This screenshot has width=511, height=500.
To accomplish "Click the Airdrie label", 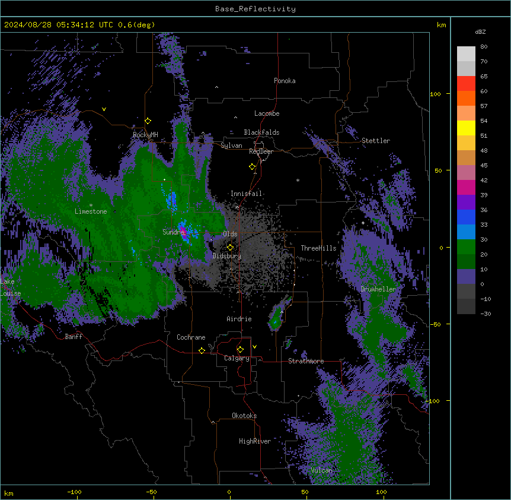I will pyautogui.click(x=239, y=319).
